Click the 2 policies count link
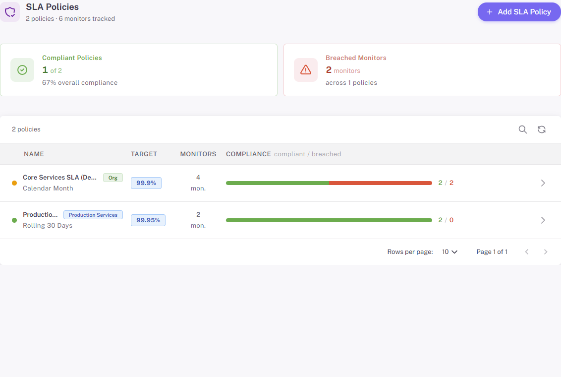Image resolution: width=561 pixels, height=377 pixels. pos(26,129)
